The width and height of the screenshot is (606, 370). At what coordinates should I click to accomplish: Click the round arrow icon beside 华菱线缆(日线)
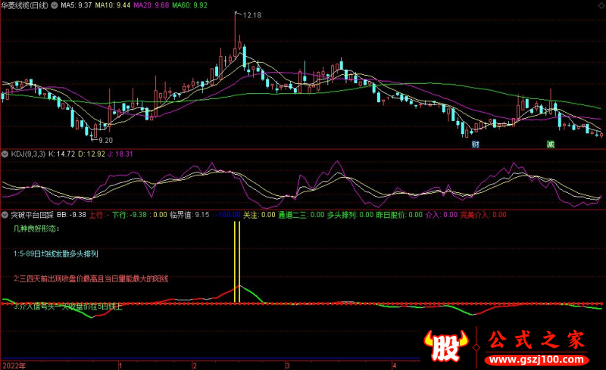(54, 5)
